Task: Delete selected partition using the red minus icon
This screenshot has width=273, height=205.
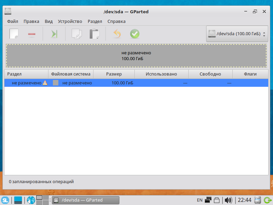Action: (32, 34)
